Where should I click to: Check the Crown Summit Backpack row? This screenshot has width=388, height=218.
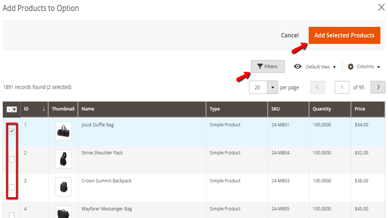coord(11,187)
